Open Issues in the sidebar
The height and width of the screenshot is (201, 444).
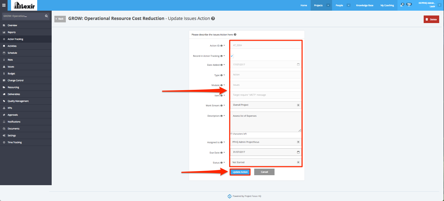tap(26, 67)
